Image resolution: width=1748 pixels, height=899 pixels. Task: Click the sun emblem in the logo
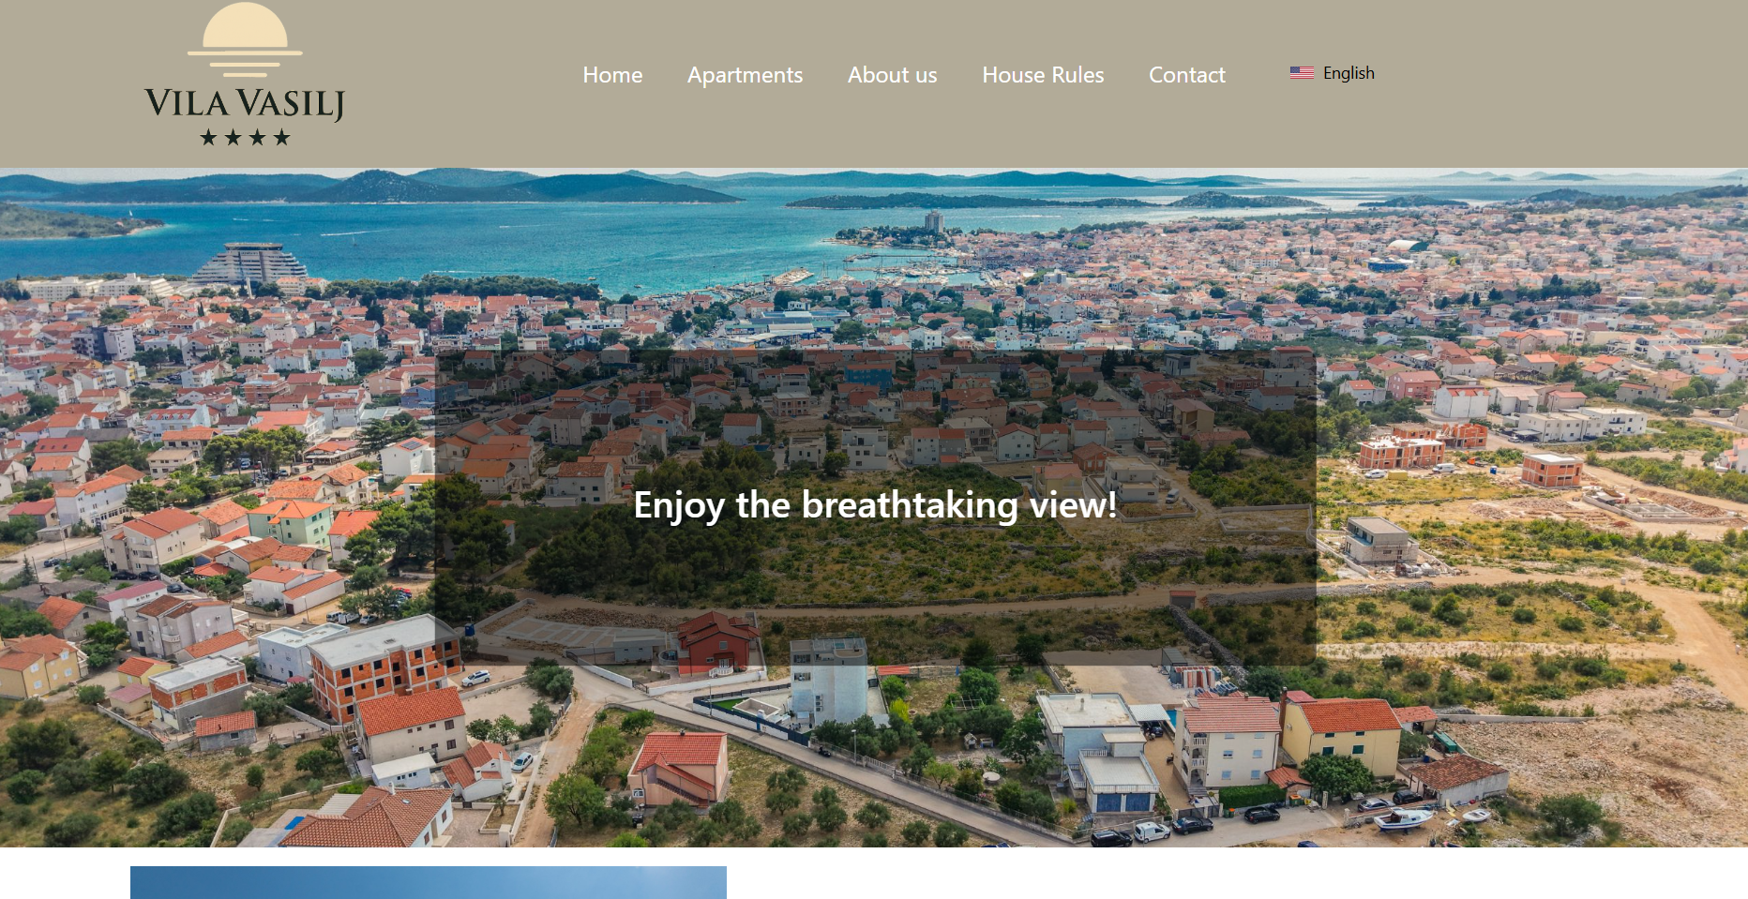click(x=245, y=39)
